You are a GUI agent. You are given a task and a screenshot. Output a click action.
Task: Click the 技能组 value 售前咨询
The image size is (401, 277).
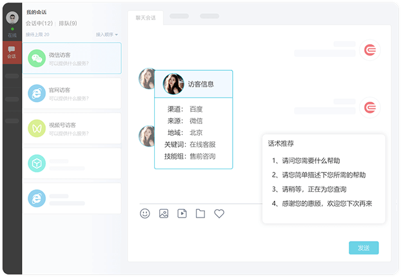tap(202, 156)
